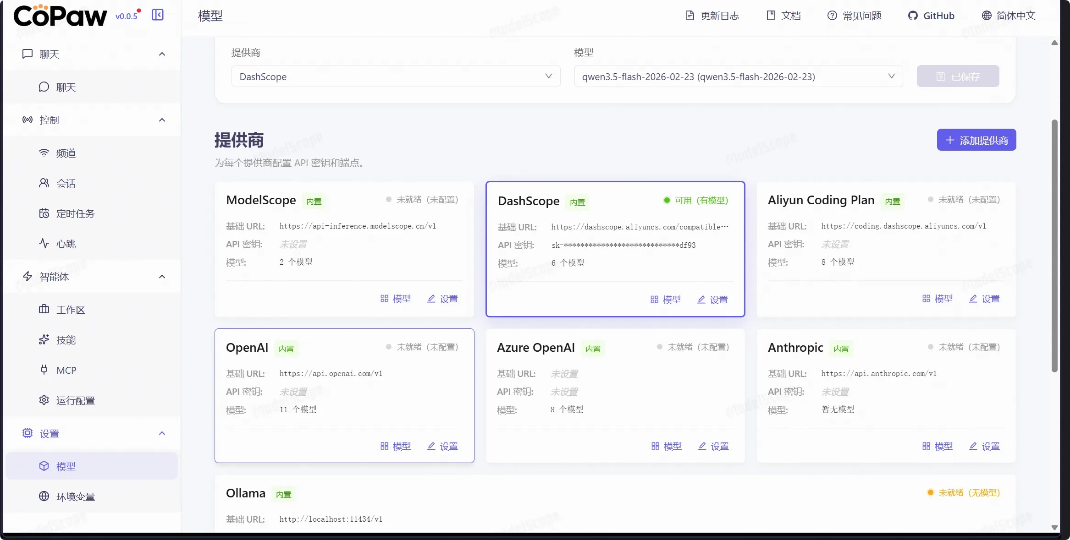
Task: Click the 文档 book icon
Action: point(771,16)
